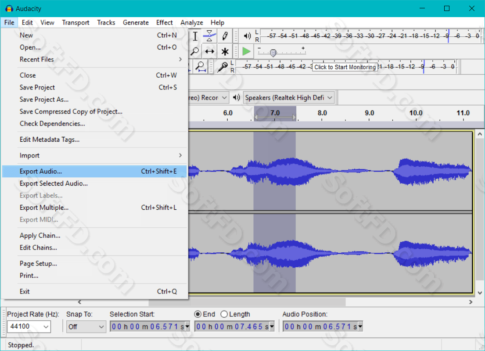Click the Zoom Toggle magnifier beside the microphone

[201, 67]
